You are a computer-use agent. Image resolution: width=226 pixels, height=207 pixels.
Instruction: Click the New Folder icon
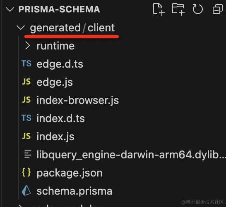point(178,9)
